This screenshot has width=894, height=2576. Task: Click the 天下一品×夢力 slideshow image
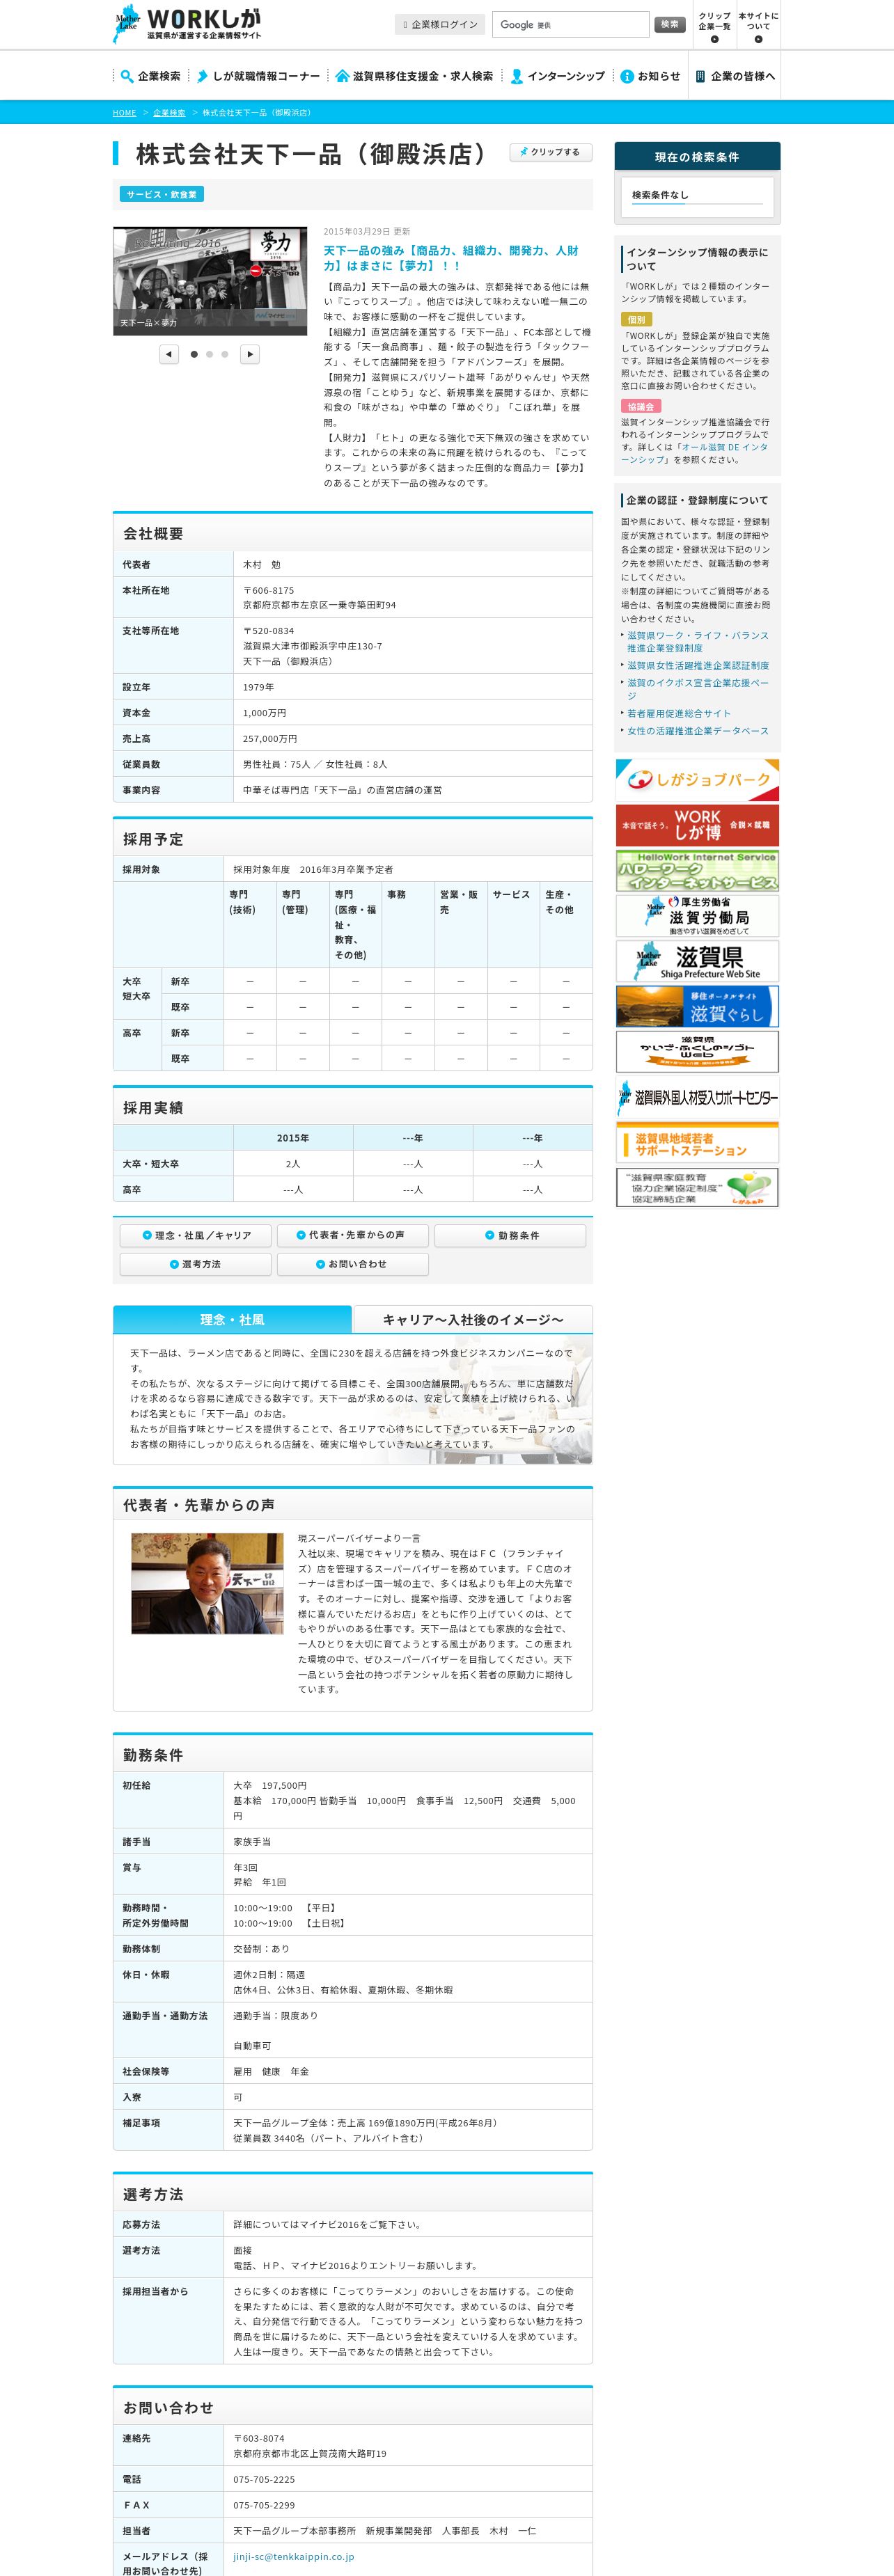pyautogui.click(x=210, y=281)
